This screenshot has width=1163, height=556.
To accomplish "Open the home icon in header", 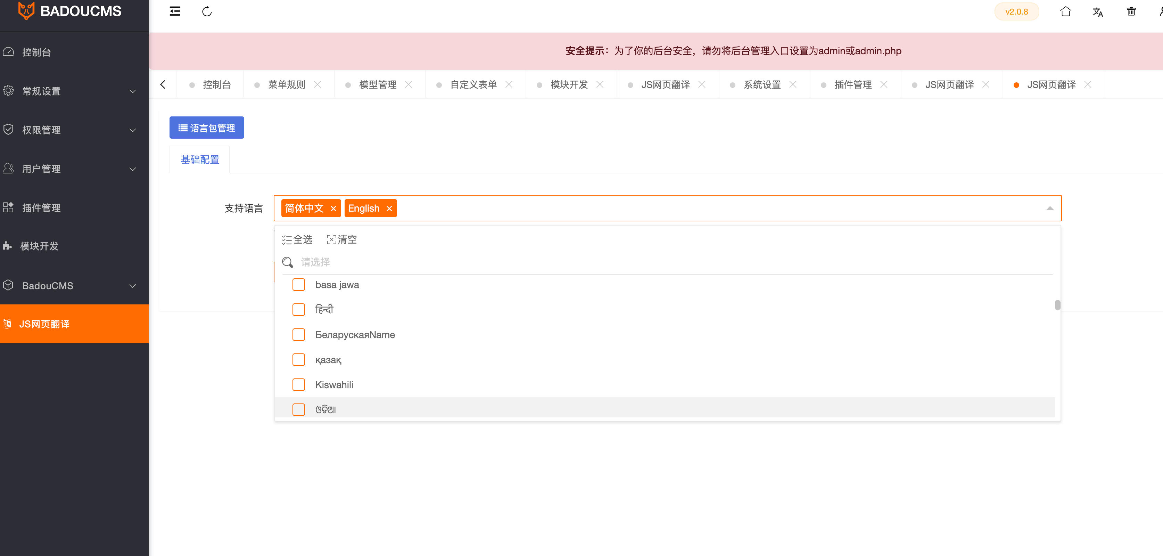I will tap(1065, 11).
